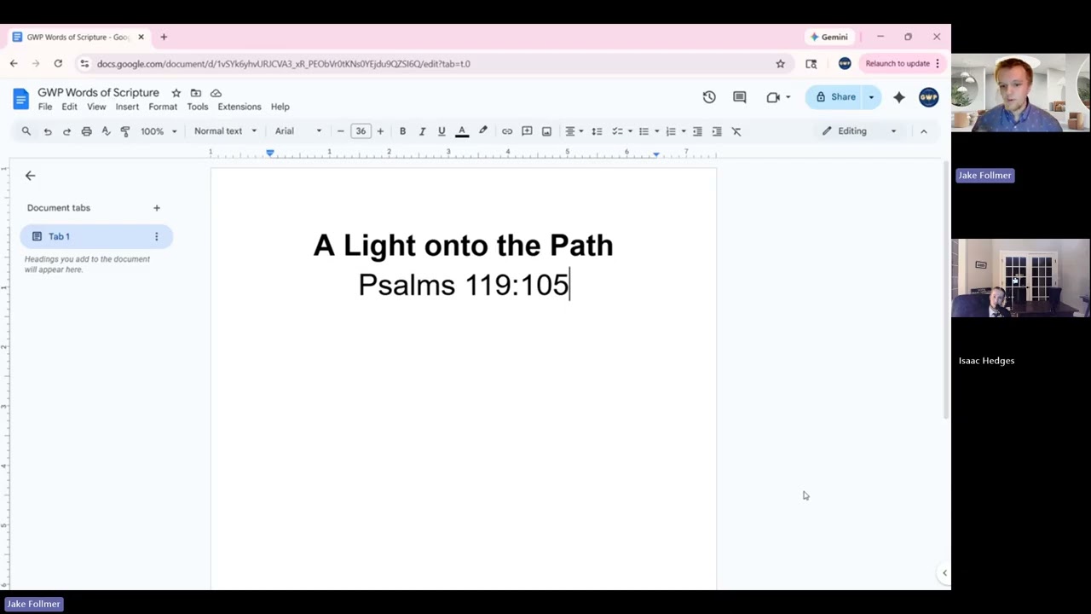Toggle italic formatting

(422, 131)
